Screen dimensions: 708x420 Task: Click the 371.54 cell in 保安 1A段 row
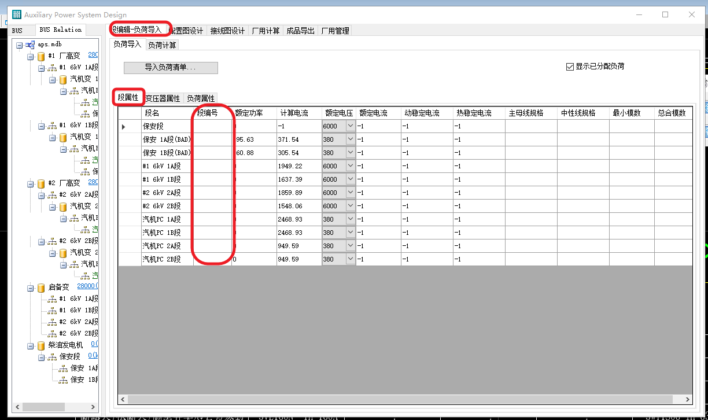pyautogui.click(x=299, y=139)
